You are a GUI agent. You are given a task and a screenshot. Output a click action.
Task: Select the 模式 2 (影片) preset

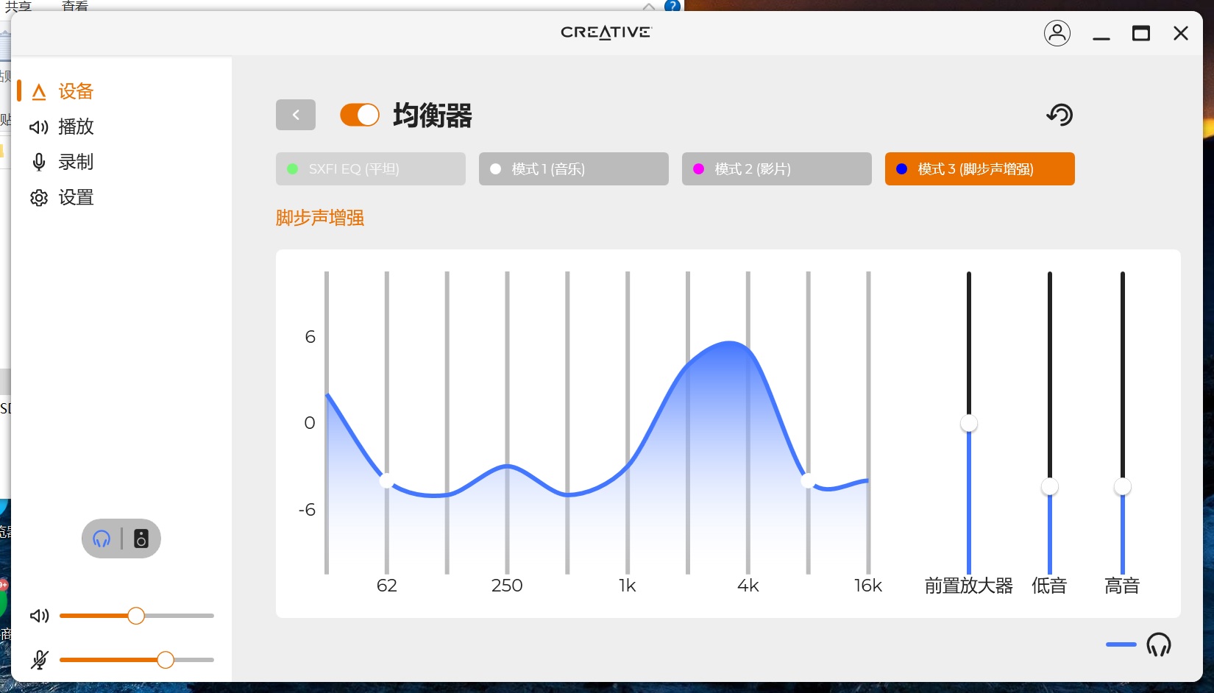[776, 168]
